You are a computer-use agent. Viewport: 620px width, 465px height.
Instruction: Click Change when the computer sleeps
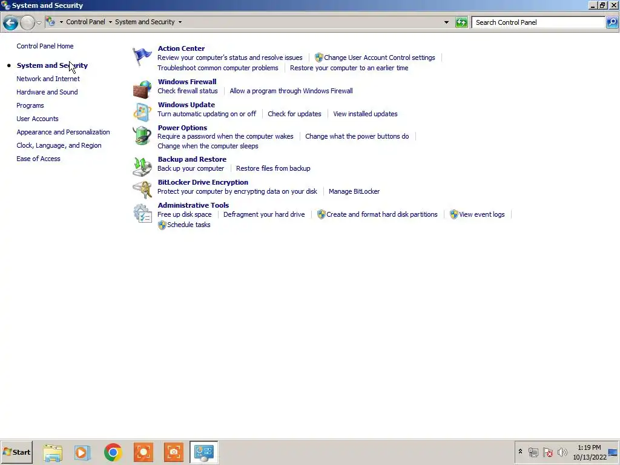pos(208,147)
